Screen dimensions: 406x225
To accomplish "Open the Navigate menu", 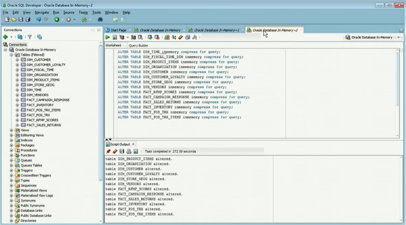I will (42, 13).
